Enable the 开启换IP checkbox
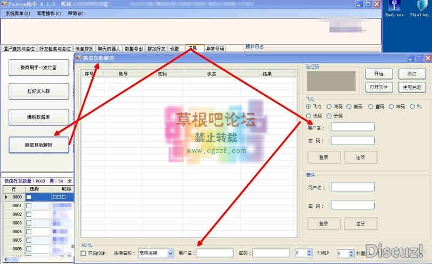The height and width of the screenshot is (264, 432). (83, 253)
